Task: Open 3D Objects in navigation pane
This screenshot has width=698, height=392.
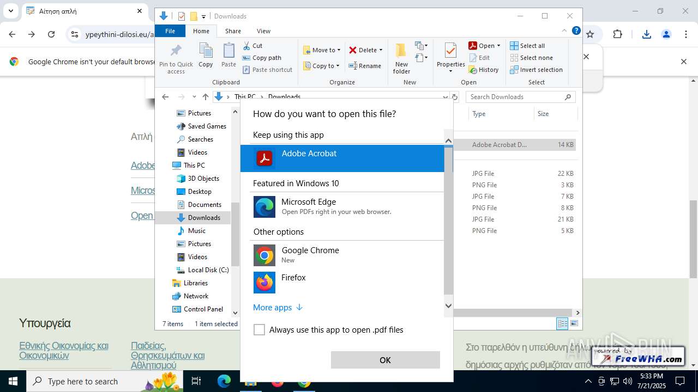Action: pos(203,179)
